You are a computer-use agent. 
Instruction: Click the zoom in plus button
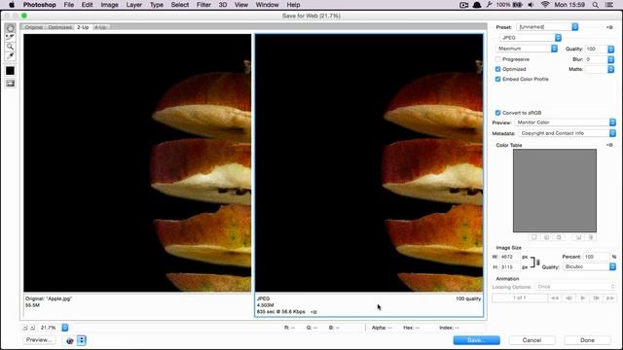coord(32,328)
